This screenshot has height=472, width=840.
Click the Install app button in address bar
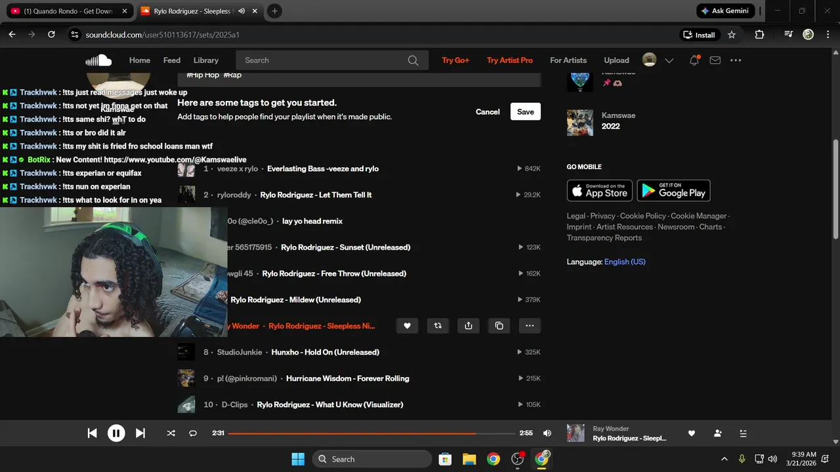pos(699,35)
